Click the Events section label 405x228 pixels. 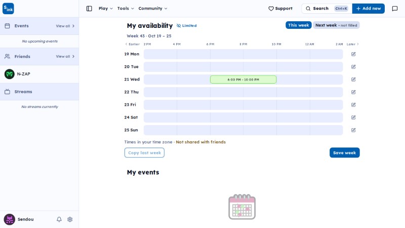21,26
